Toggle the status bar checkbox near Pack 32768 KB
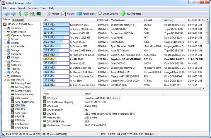 4,134
